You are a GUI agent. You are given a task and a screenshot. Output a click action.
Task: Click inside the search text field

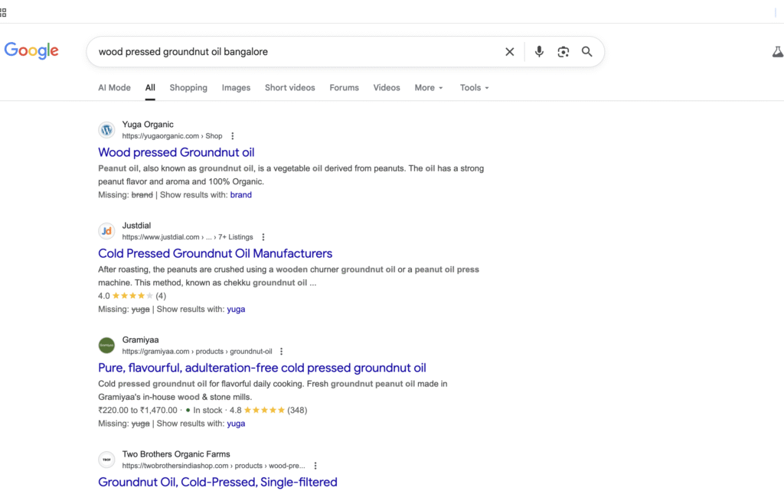point(291,52)
